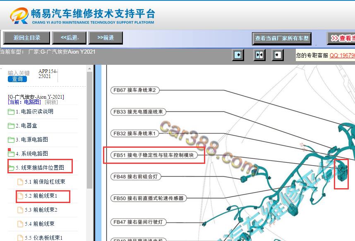Image resolution: width=355 pixels, height=241 pixels.
Task: Open 查看当前厂家所有车型 button
Action: pyautogui.click(x=282, y=38)
